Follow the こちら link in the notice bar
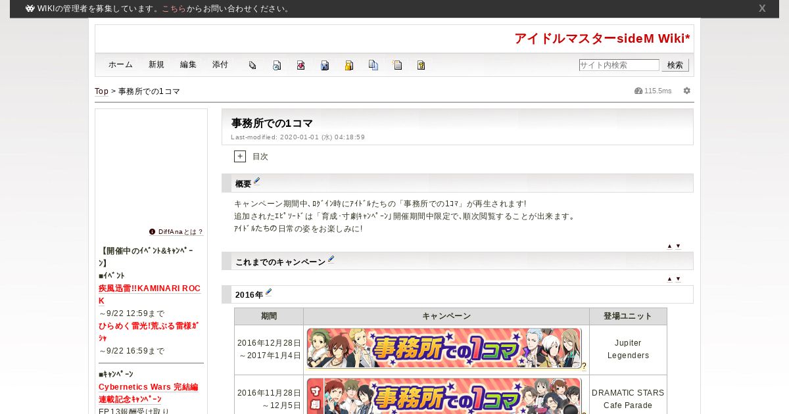 point(174,9)
